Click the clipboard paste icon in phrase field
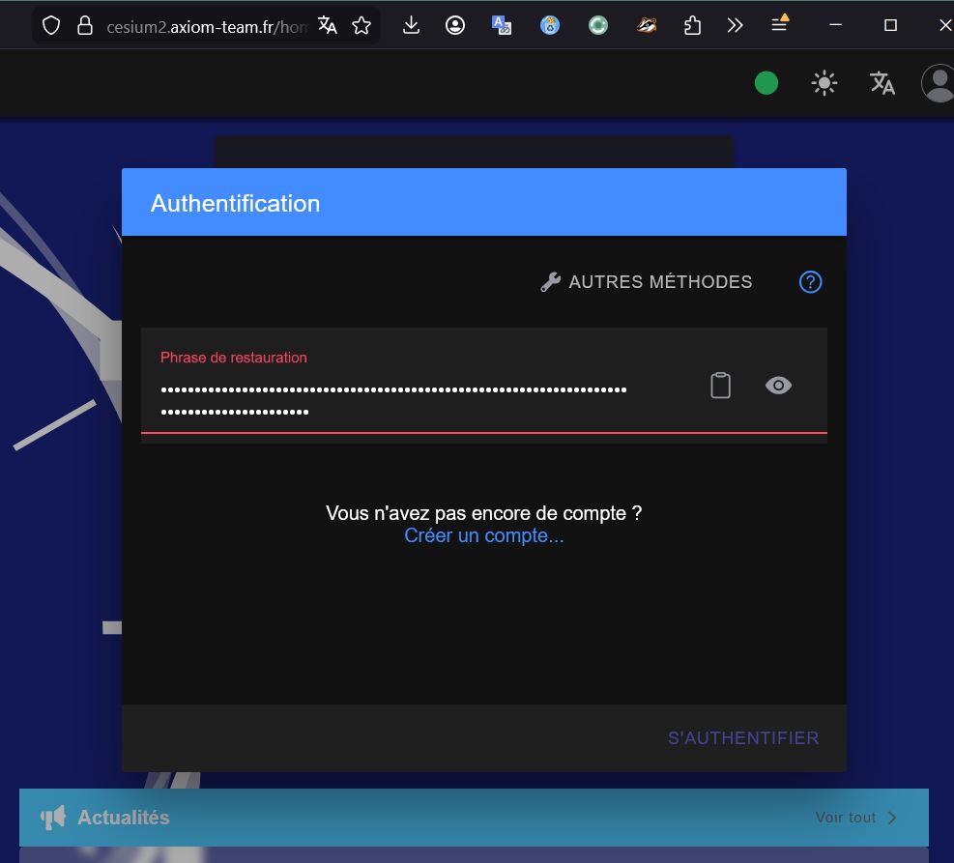 [720, 386]
